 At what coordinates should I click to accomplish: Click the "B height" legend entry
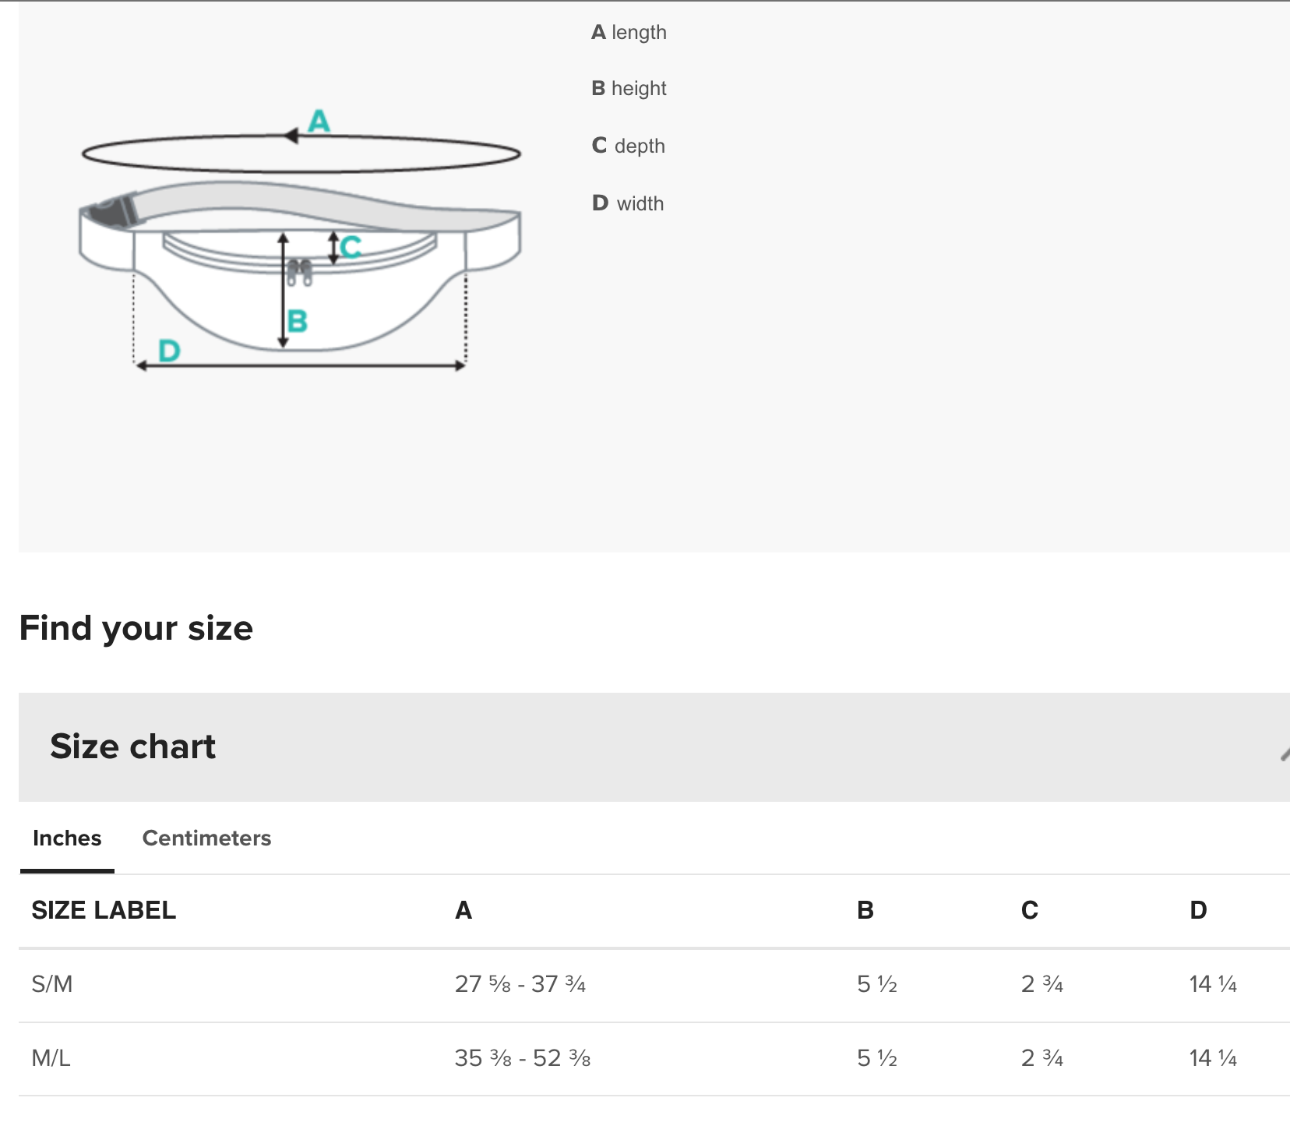629,89
